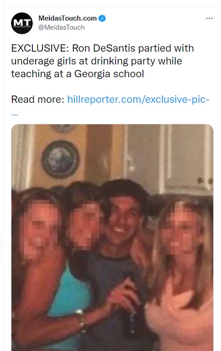Click the "Read more:" label text
Screen dimensions: 221x351
point(38,99)
